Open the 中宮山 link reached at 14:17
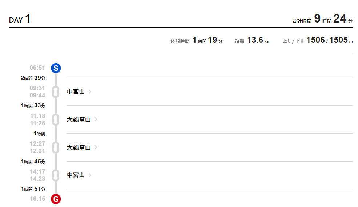 (76, 175)
